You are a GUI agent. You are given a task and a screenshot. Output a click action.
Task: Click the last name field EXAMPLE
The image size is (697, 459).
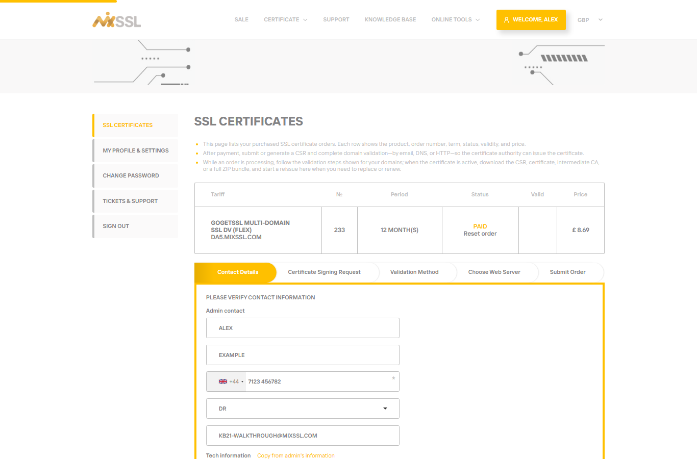point(303,355)
